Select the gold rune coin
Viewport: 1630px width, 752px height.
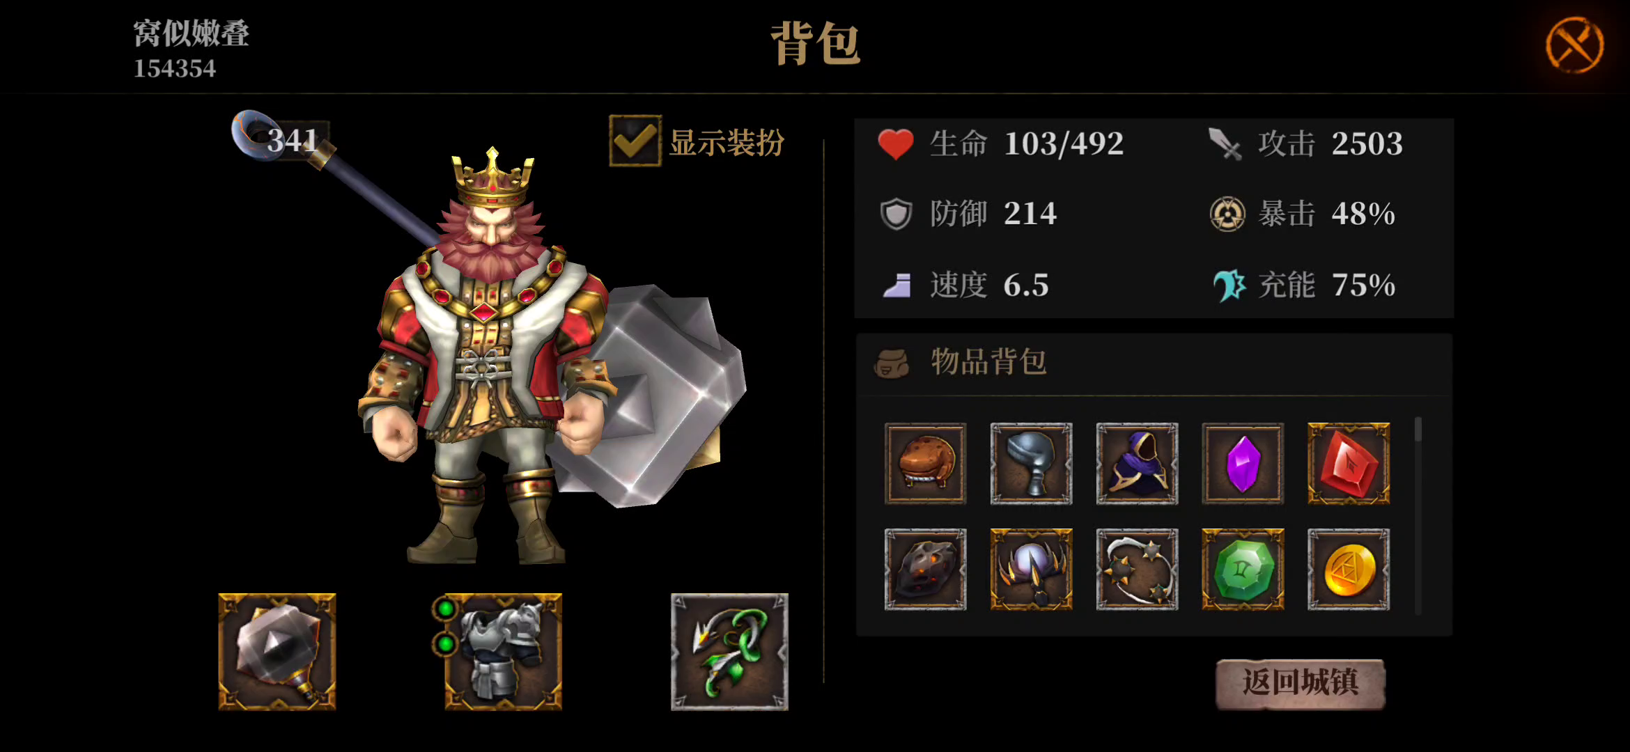coord(1349,570)
